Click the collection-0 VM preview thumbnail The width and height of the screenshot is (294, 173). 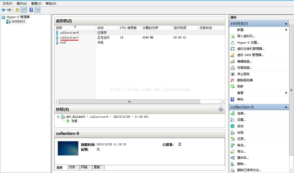[68, 148]
